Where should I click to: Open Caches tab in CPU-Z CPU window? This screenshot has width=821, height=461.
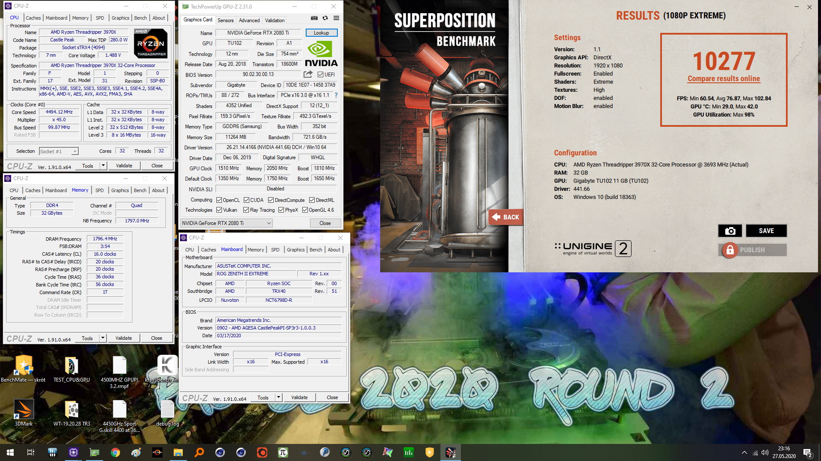click(33, 18)
